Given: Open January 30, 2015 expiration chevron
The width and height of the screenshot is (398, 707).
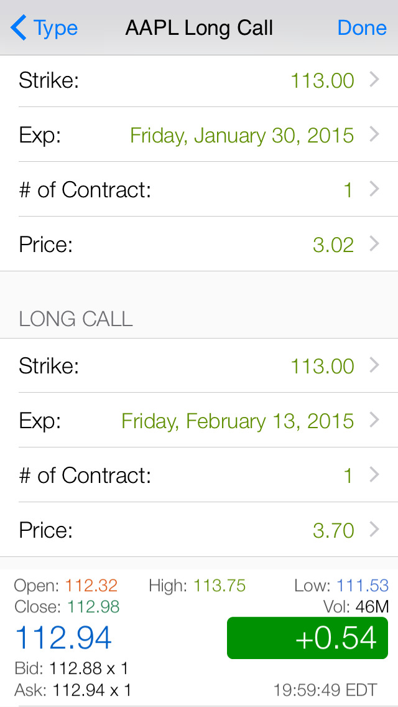Looking at the screenshot, I should [374, 134].
